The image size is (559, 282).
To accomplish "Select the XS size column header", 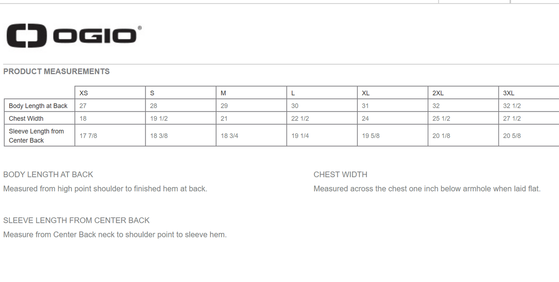I will pos(84,93).
